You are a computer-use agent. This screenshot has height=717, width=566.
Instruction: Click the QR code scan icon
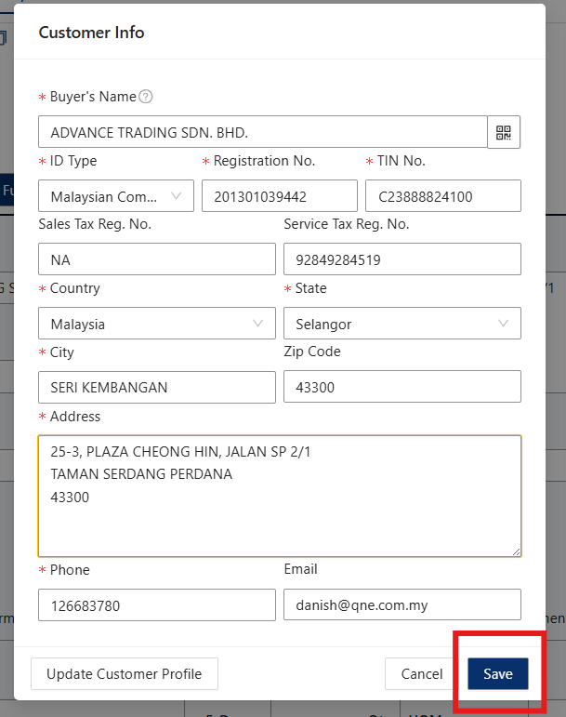(504, 132)
